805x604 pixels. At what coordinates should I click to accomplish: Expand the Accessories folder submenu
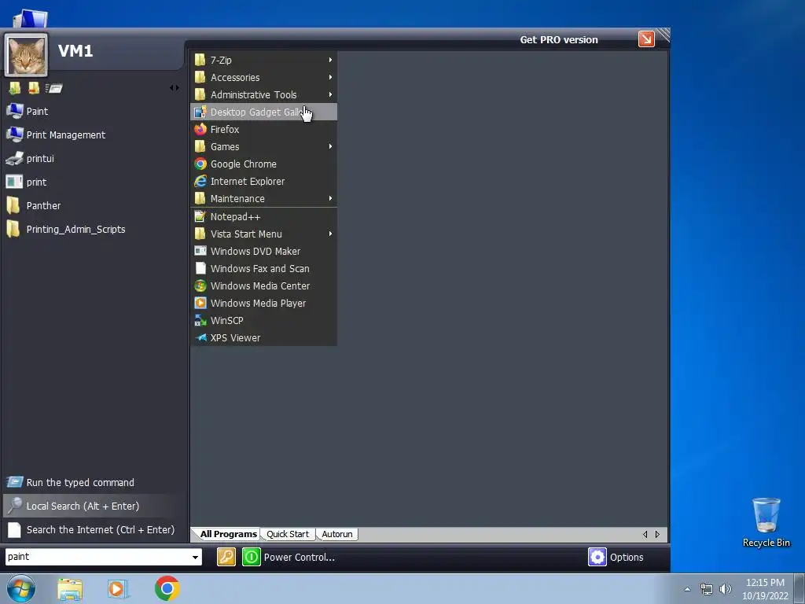coord(263,78)
